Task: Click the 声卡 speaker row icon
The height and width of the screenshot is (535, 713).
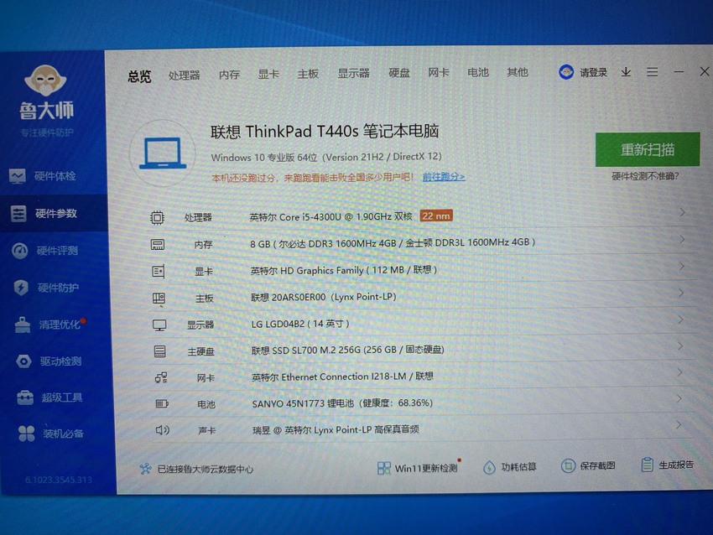Action: [x=163, y=430]
